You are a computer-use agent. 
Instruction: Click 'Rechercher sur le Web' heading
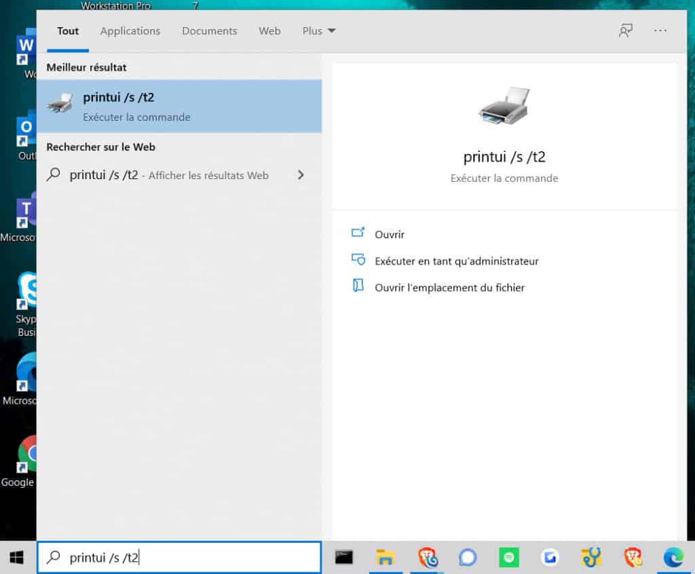[x=100, y=147]
